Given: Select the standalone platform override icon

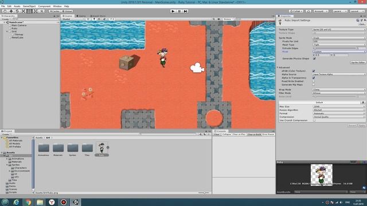Looking at the screenshot, I should [363, 102].
